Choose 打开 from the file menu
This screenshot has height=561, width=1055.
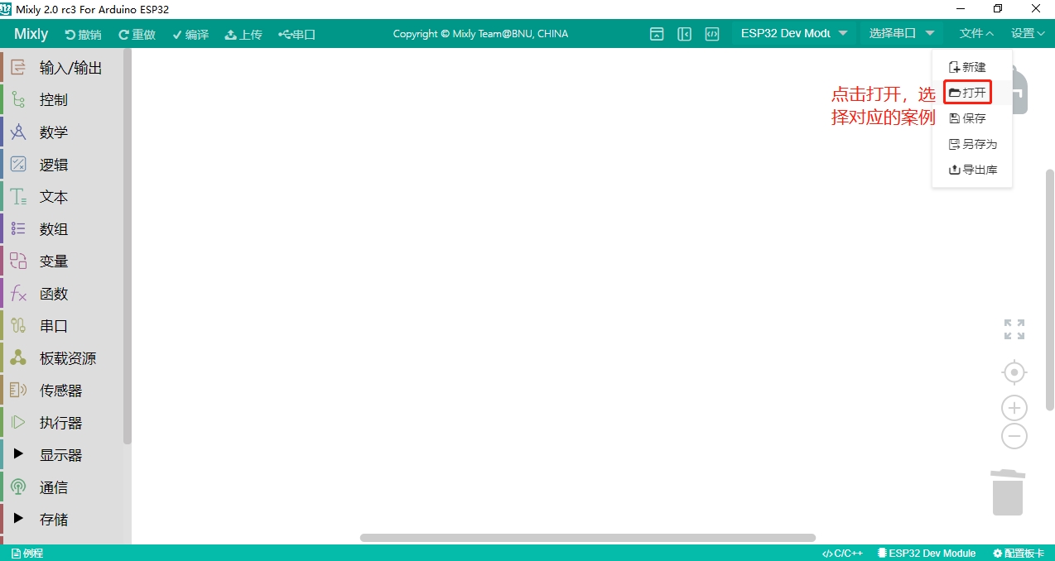point(968,93)
